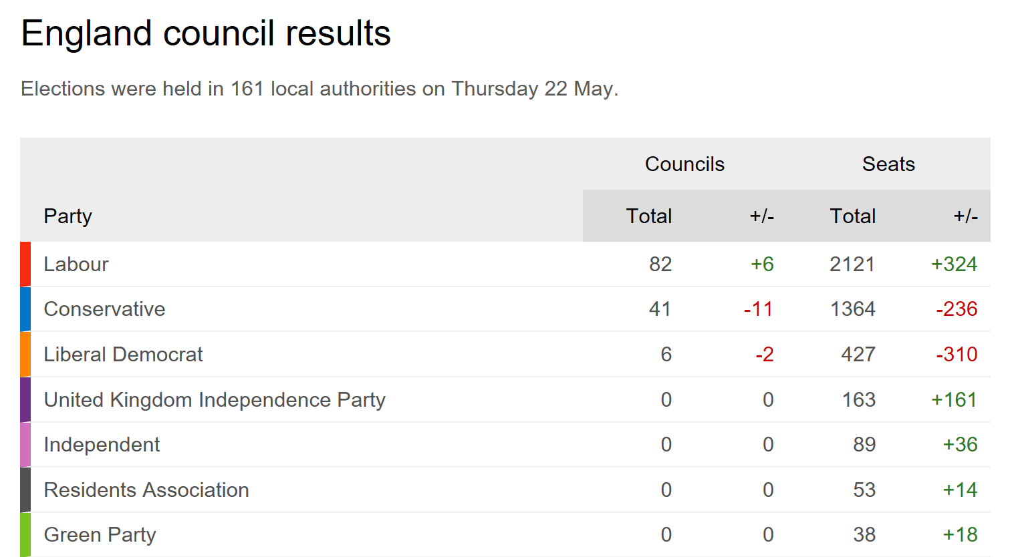Screen dimensions: 1012x557
Task: Click the green Green Party color bar
Action: (x=25, y=535)
